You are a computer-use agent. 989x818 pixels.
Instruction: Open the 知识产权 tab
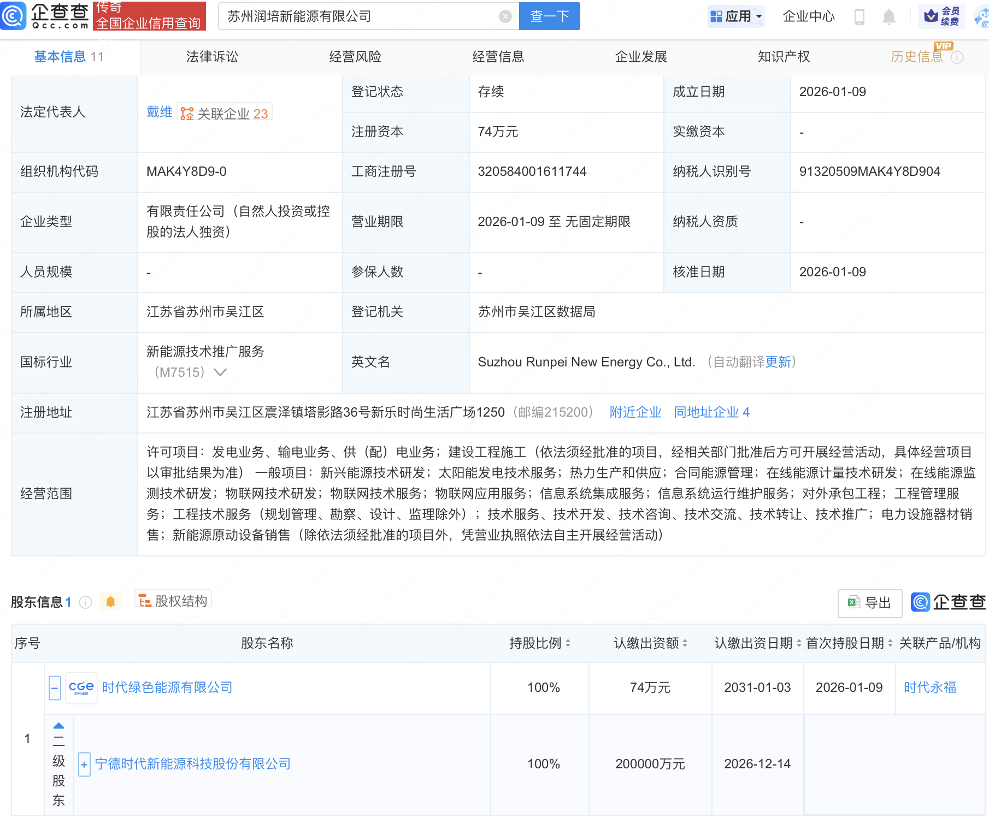[784, 57]
